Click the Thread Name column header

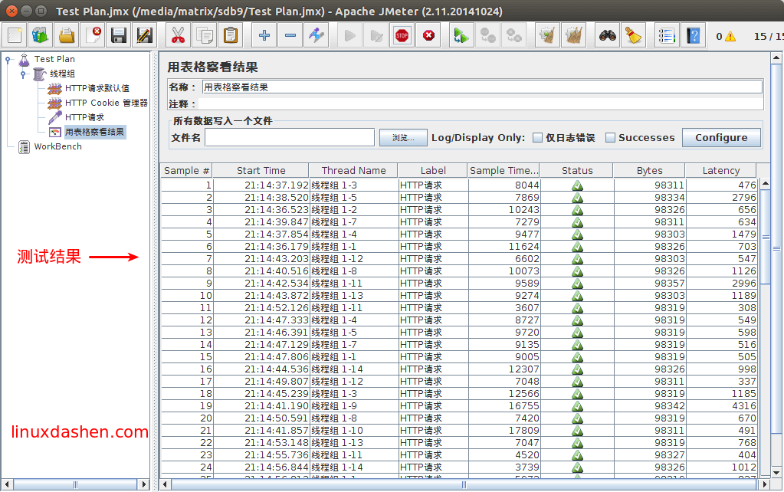353,171
